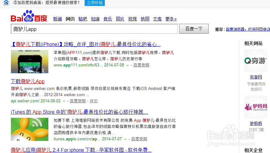Click the iPhone screenshot thumbnail of first result
270x153 pixels.
tap(30, 62)
